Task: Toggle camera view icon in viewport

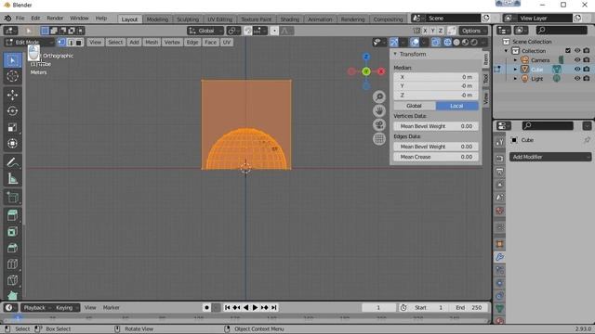Action: [379, 125]
